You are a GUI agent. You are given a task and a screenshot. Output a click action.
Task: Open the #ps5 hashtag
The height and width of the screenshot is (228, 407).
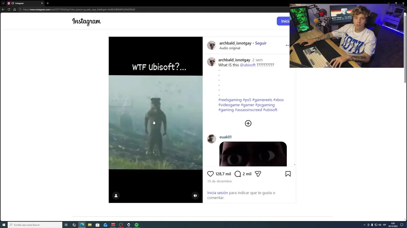tap(247, 100)
